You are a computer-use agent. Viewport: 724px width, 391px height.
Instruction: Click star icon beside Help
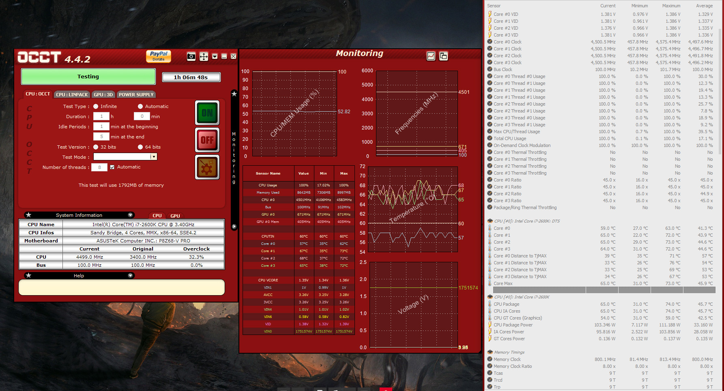point(28,275)
